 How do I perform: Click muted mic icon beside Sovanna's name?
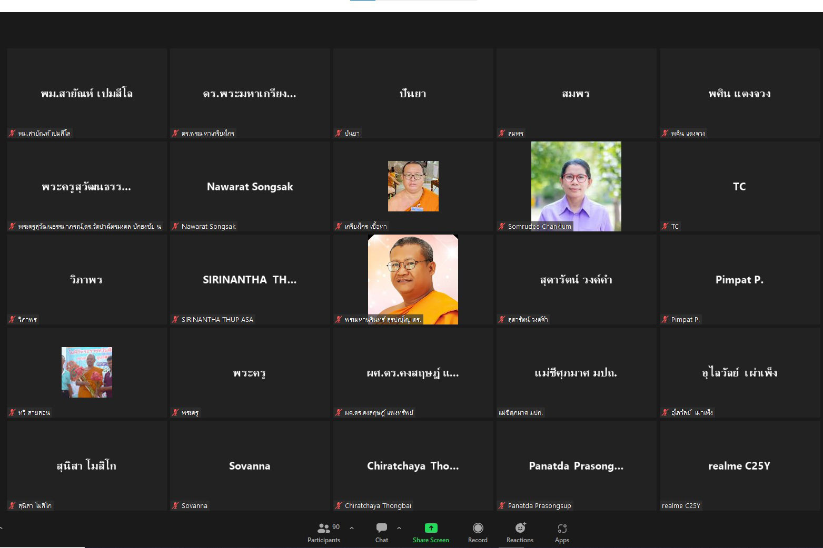pos(175,505)
